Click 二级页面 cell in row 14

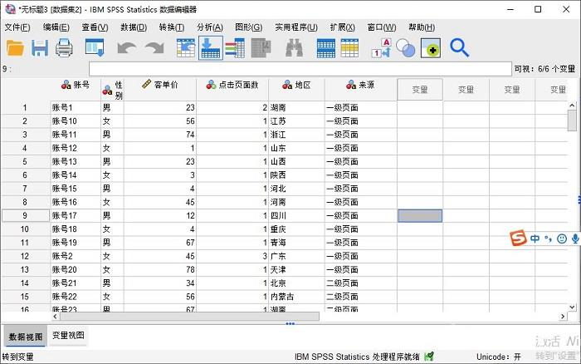tap(360, 283)
